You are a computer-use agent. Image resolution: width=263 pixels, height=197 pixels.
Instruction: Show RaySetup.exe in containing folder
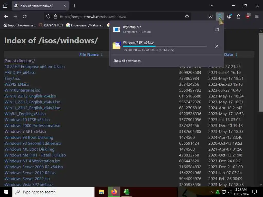click(x=217, y=29)
